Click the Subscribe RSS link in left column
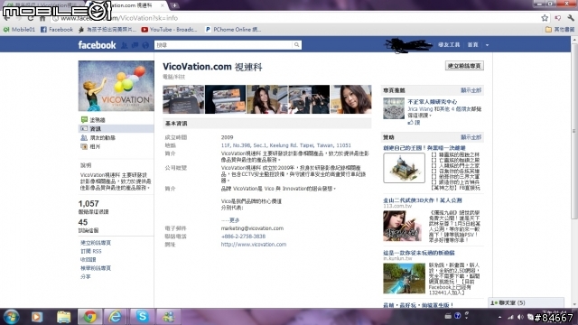Viewport: 578px width, 325px height. (x=90, y=251)
